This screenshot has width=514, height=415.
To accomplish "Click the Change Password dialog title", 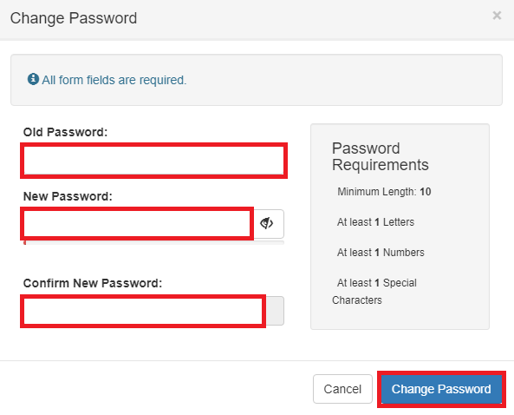I will pos(74,18).
